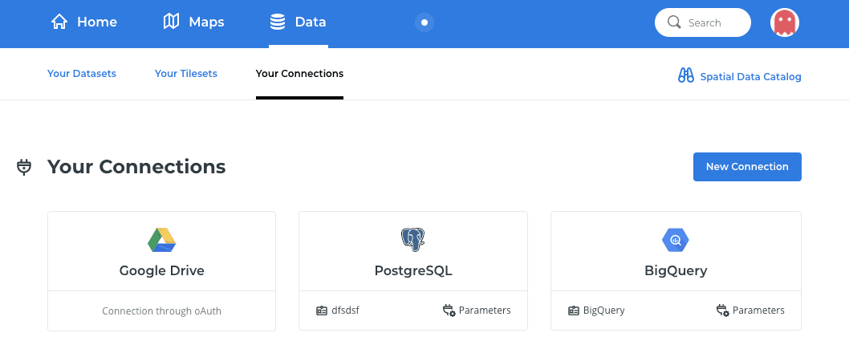Click the Maps folded-map icon

[171, 22]
